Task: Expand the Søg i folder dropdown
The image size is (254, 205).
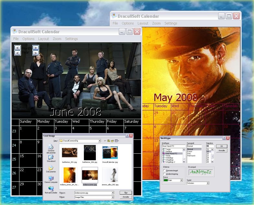Action: (x=99, y=141)
